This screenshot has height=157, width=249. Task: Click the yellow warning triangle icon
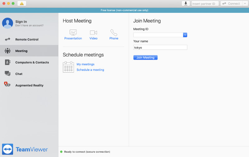[x=22, y=3]
